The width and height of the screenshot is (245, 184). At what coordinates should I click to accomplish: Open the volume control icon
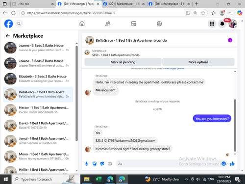coord(198,179)
